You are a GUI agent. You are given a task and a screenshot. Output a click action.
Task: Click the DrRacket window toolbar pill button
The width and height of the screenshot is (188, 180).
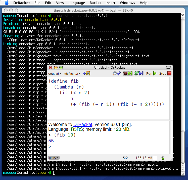pos(168,68)
